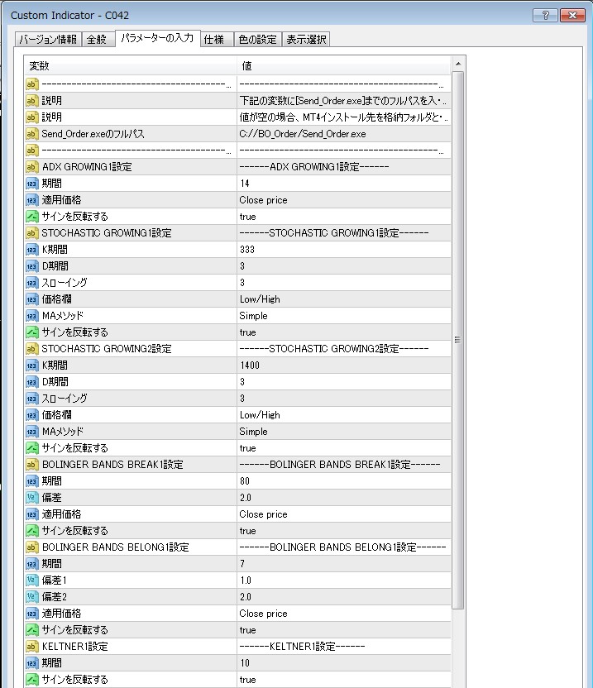
Task: Click the string icon of STOCHASTIC GROWING1設定
Action: tap(31, 233)
